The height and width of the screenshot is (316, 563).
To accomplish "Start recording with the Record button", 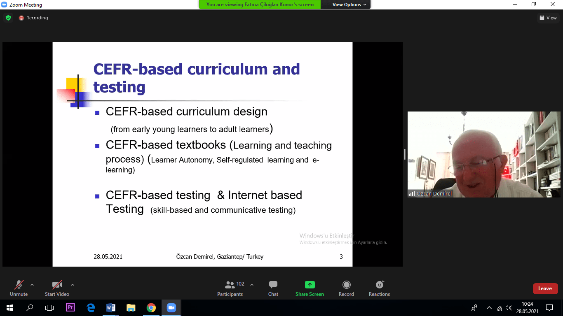I will point(347,288).
